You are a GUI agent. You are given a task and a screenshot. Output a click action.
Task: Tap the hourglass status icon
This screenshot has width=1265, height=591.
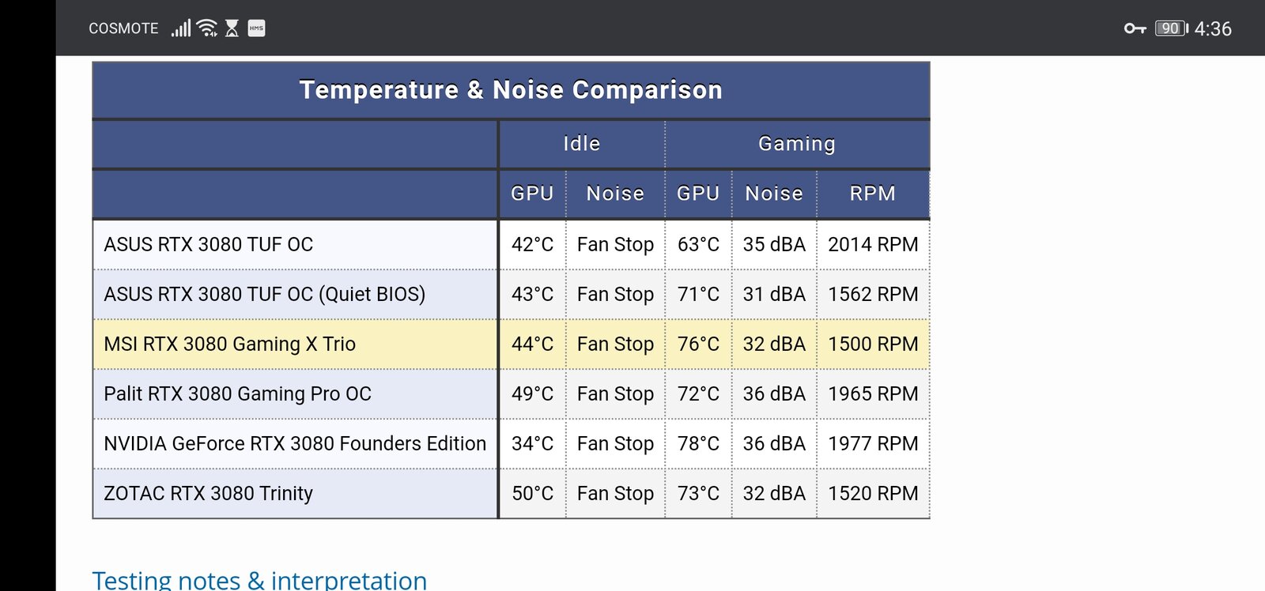[x=232, y=28]
